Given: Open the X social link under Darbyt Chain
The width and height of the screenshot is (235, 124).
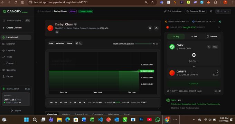Looking at the screenshot, I should click(57, 32).
